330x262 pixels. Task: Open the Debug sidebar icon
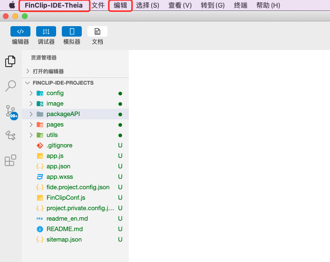click(x=10, y=136)
